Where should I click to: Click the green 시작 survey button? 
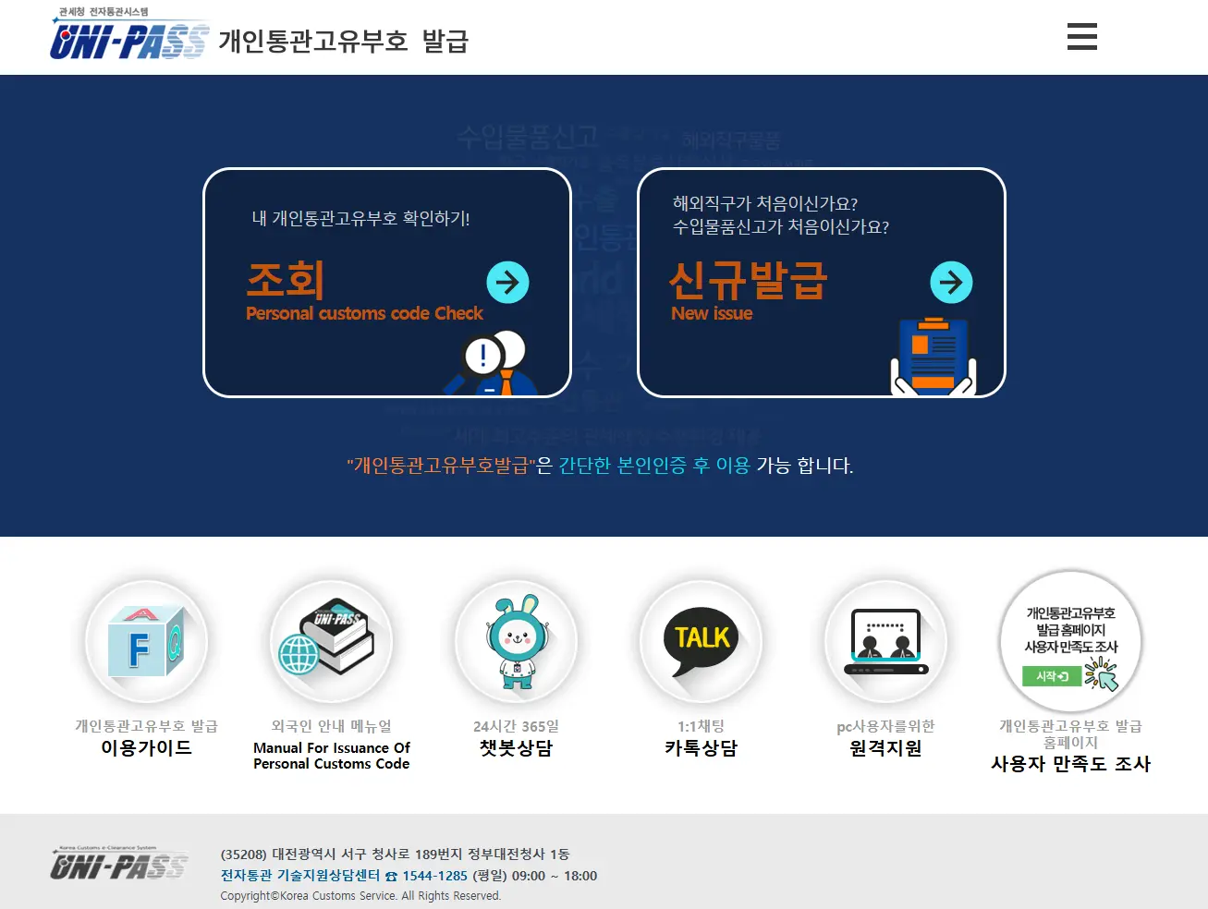[1052, 676]
